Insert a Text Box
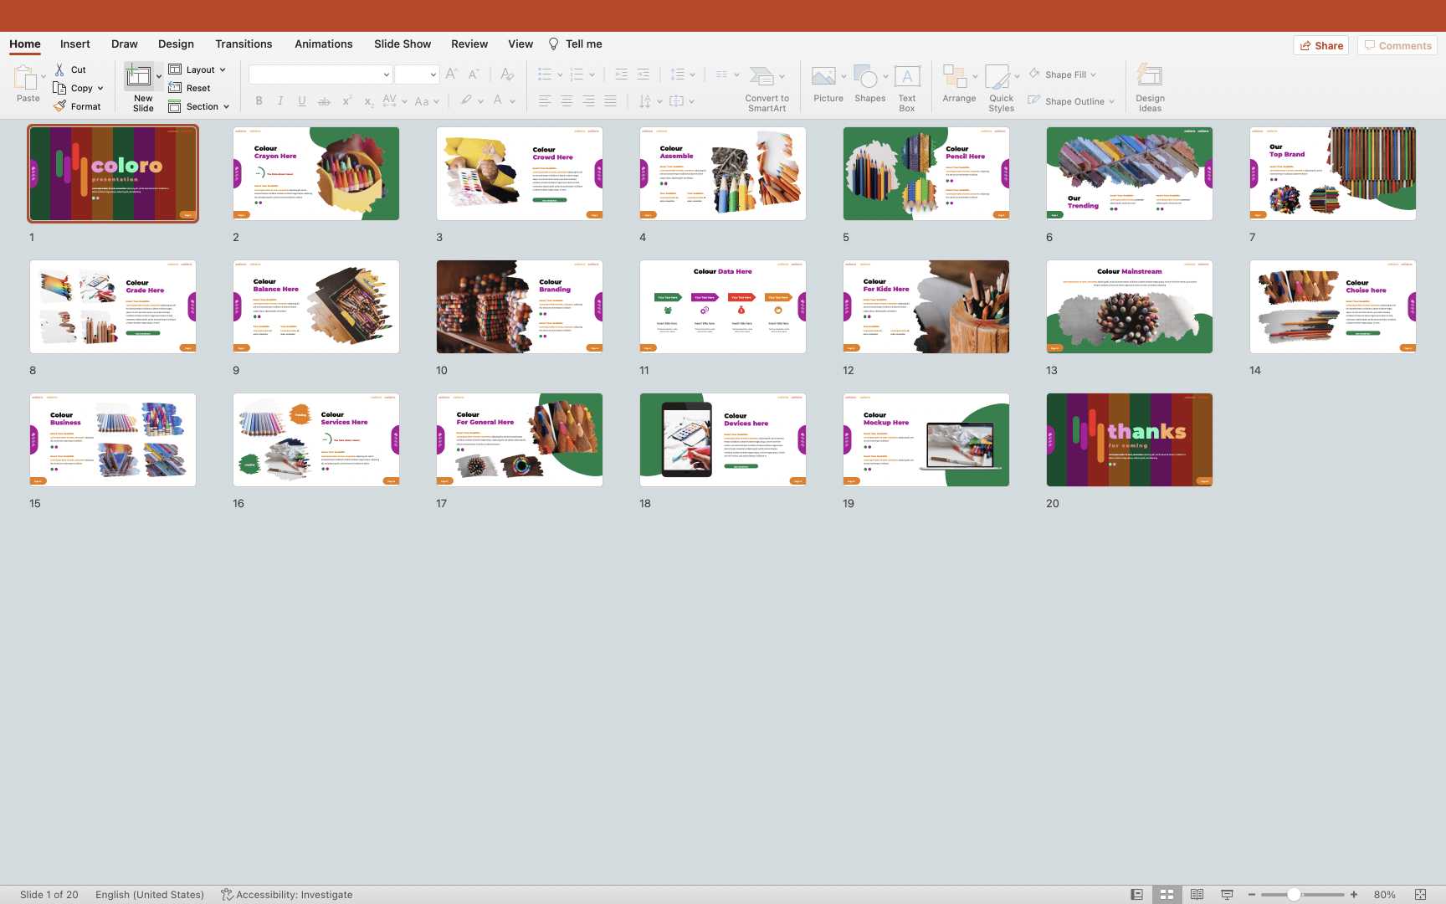This screenshot has width=1446, height=904. [907, 77]
